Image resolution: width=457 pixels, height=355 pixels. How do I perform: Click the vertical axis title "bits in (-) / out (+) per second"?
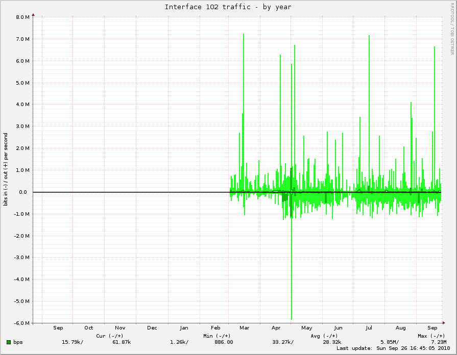coord(6,169)
